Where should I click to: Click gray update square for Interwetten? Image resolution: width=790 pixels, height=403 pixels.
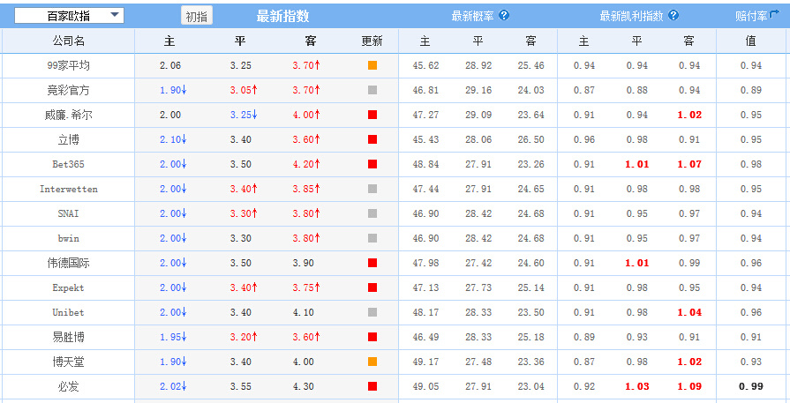click(372, 189)
